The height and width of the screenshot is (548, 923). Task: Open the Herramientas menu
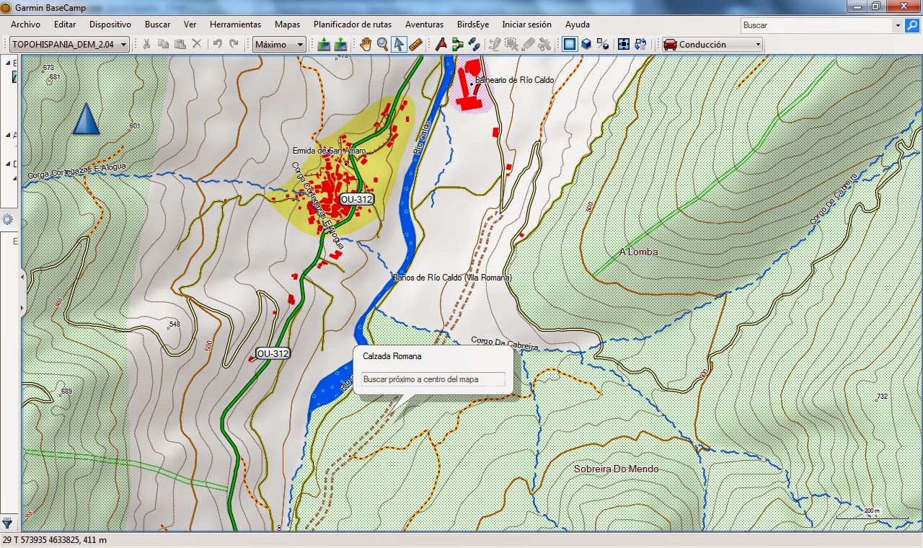click(x=235, y=25)
